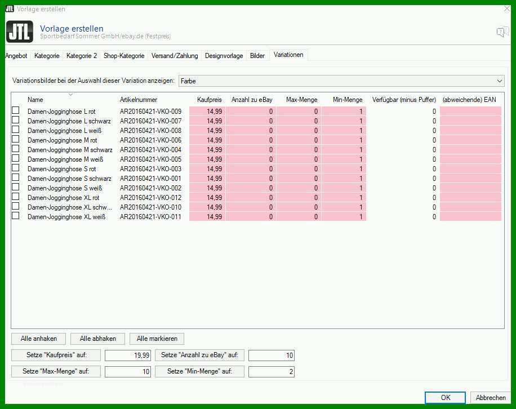516x409 pixels.
Task: Click Alle markieren button
Action: click(157, 339)
